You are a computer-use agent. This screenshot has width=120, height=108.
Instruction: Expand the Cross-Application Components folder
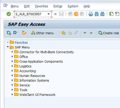[12, 61]
